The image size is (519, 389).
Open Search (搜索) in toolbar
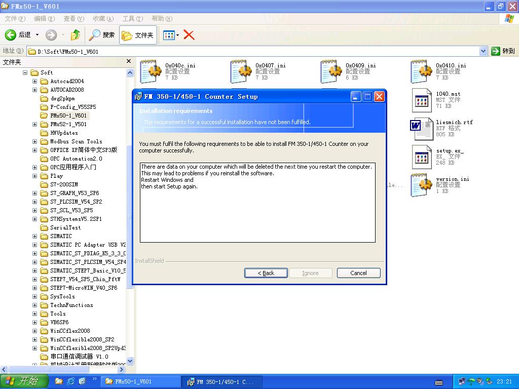pyautogui.click(x=101, y=35)
